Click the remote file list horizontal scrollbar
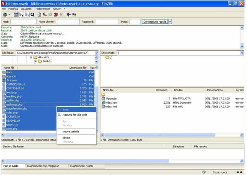This screenshot has height=175, width=247. click(160, 135)
